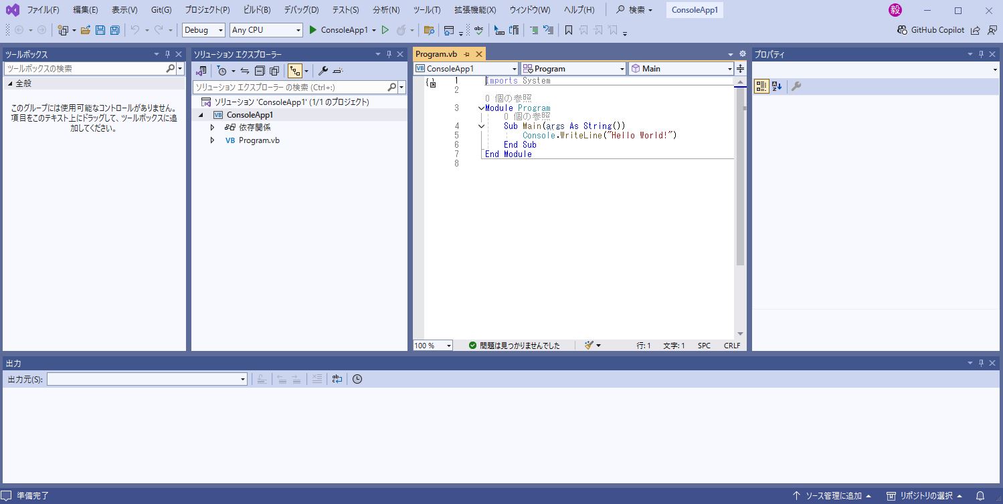Click the alphabetical sort icon in Properties
The width and height of the screenshot is (1003, 504).
(x=777, y=86)
